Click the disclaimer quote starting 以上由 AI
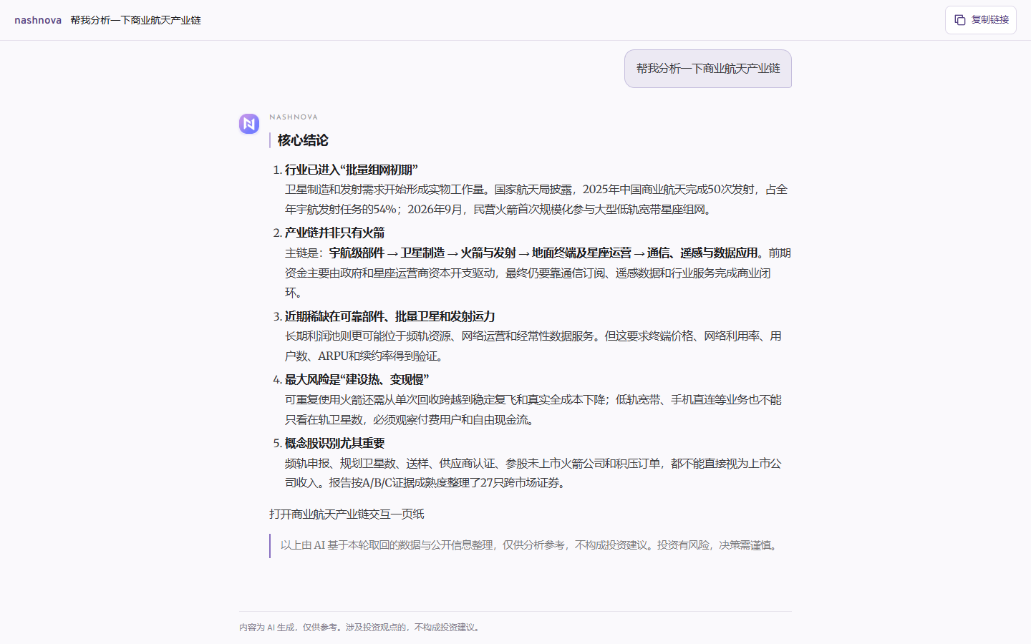The height and width of the screenshot is (644, 1031). 531,545
